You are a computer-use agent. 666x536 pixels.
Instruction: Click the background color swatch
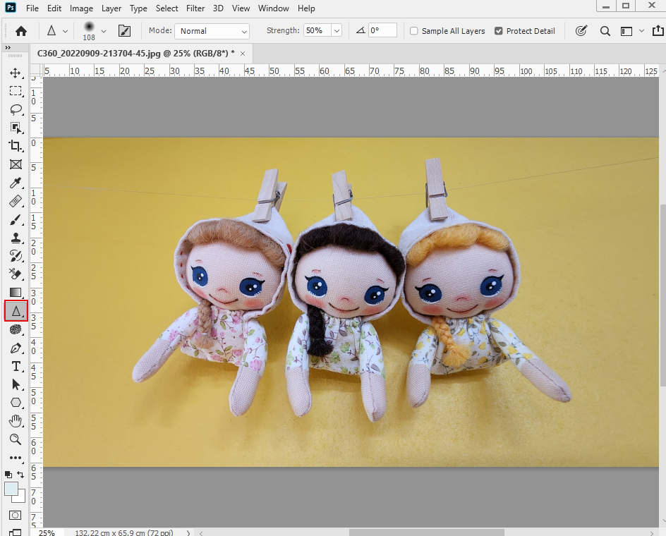pyautogui.click(x=20, y=497)
